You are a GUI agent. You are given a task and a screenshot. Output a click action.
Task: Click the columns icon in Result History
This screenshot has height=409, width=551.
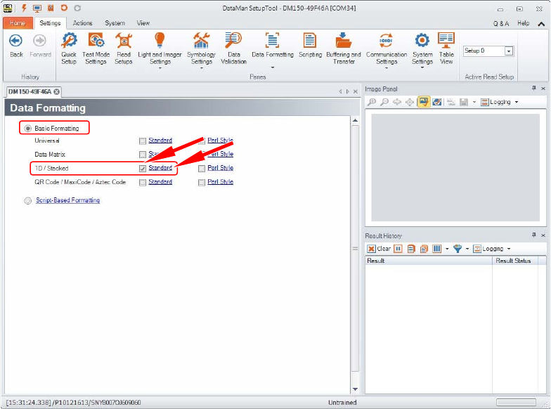point(436,249)
